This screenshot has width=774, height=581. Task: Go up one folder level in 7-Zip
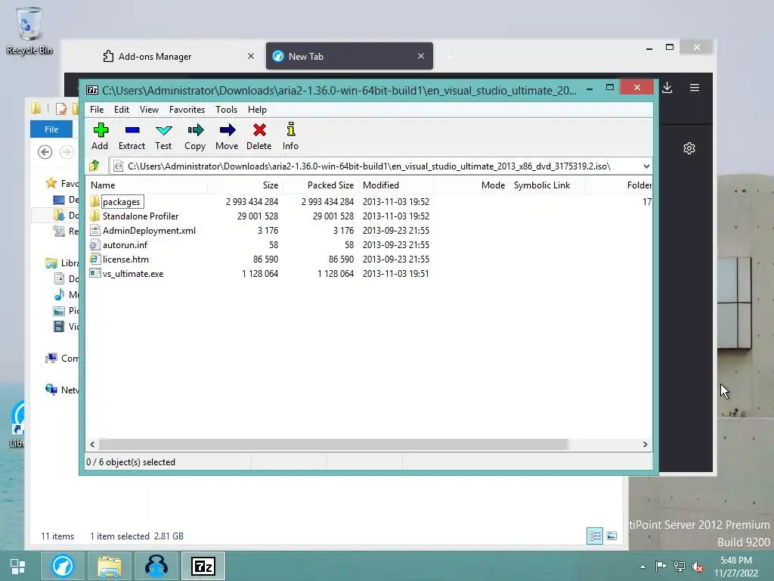pyautogui.click(x=94, y=166)
